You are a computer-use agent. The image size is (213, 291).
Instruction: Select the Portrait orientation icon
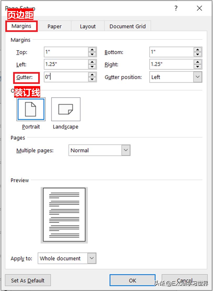click(x=31, y=109)
